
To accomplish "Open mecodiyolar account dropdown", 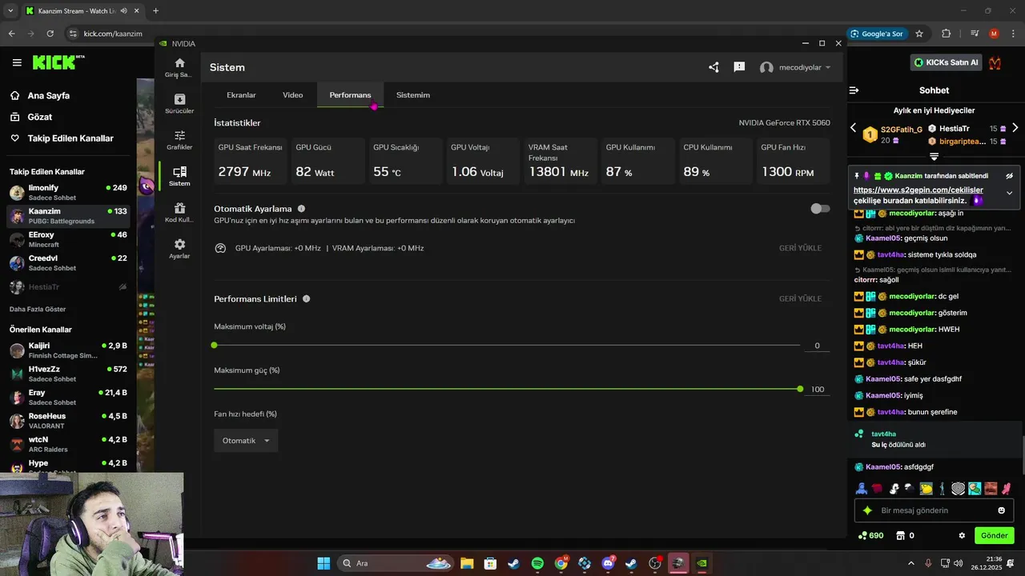I will coord(795,67).
